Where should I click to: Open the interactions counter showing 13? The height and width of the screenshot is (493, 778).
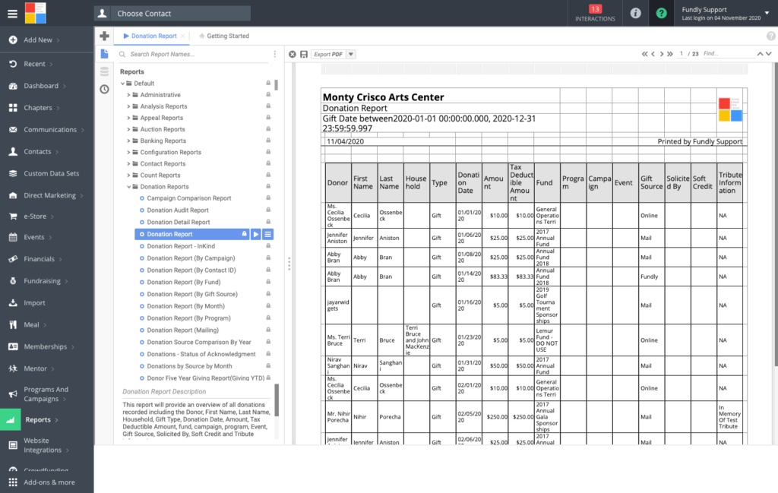[x=595, y=13]
